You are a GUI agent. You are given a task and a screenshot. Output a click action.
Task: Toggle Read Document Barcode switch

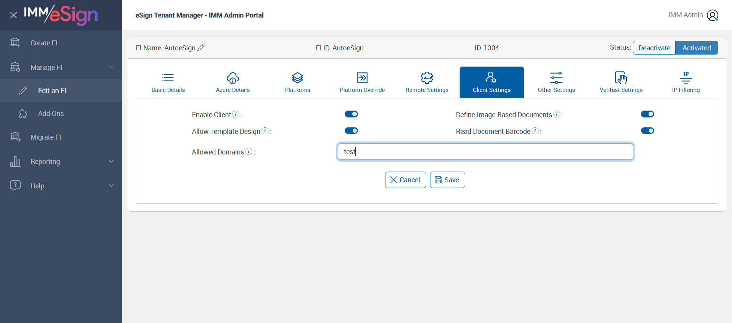coord(647,131)
